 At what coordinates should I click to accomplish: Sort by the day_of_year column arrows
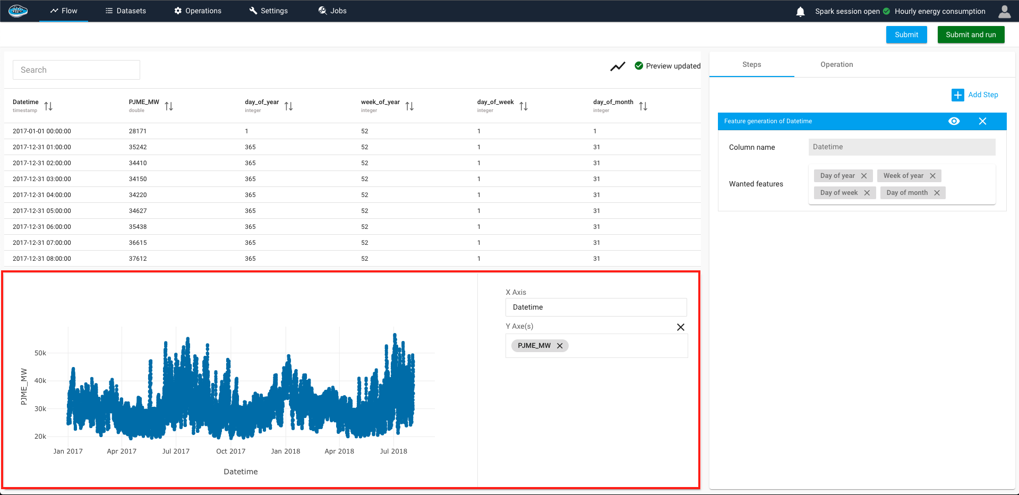click(x=288, y=106)
